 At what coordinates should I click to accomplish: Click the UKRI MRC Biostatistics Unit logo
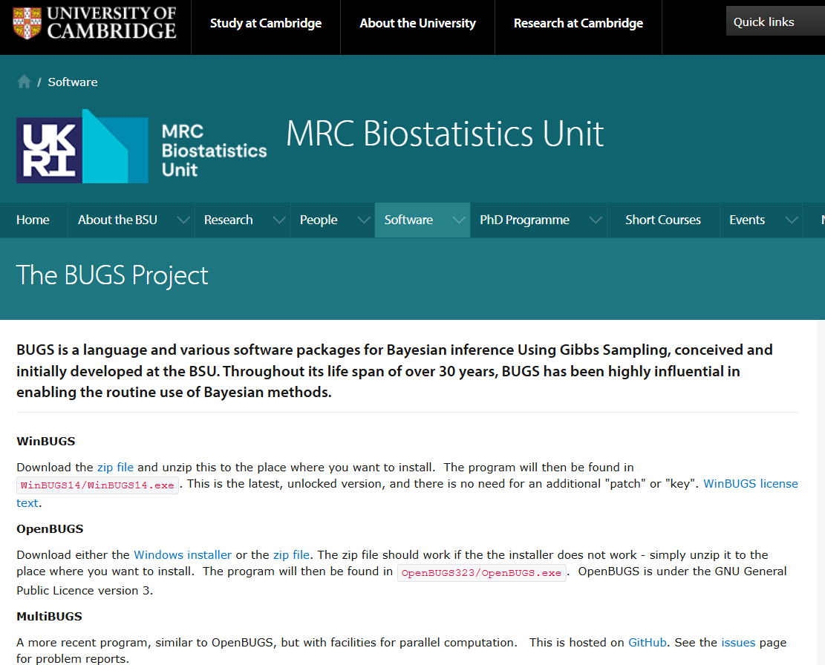click(142, 147)
